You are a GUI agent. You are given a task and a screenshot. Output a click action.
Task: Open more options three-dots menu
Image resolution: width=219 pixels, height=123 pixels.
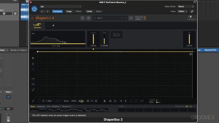pyautogui.click(x=142, y=101)
